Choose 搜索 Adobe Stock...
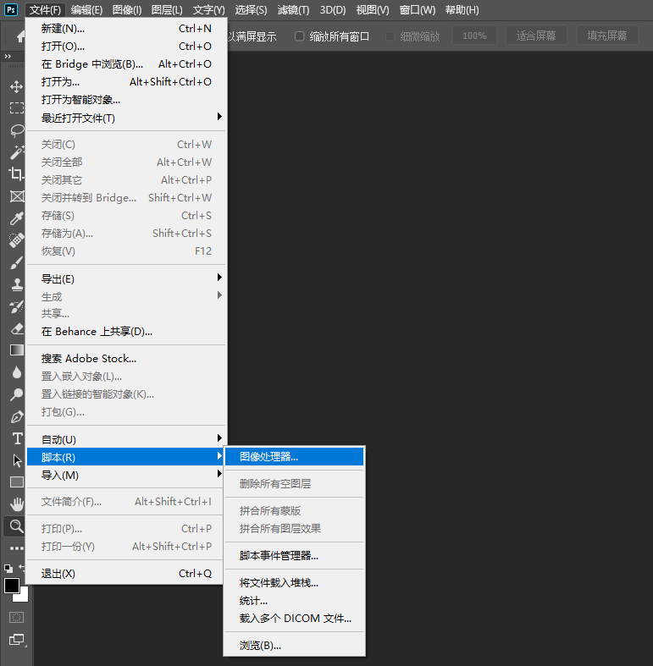Screen dimensions: 653x666 pyautogui.click(x=126, y=359)
